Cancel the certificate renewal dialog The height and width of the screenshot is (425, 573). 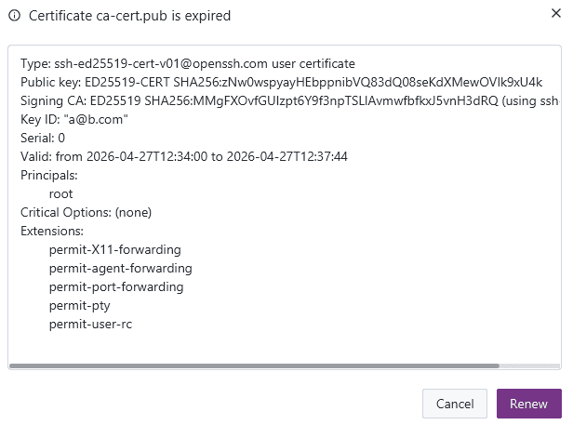click(x=455, y=404)
